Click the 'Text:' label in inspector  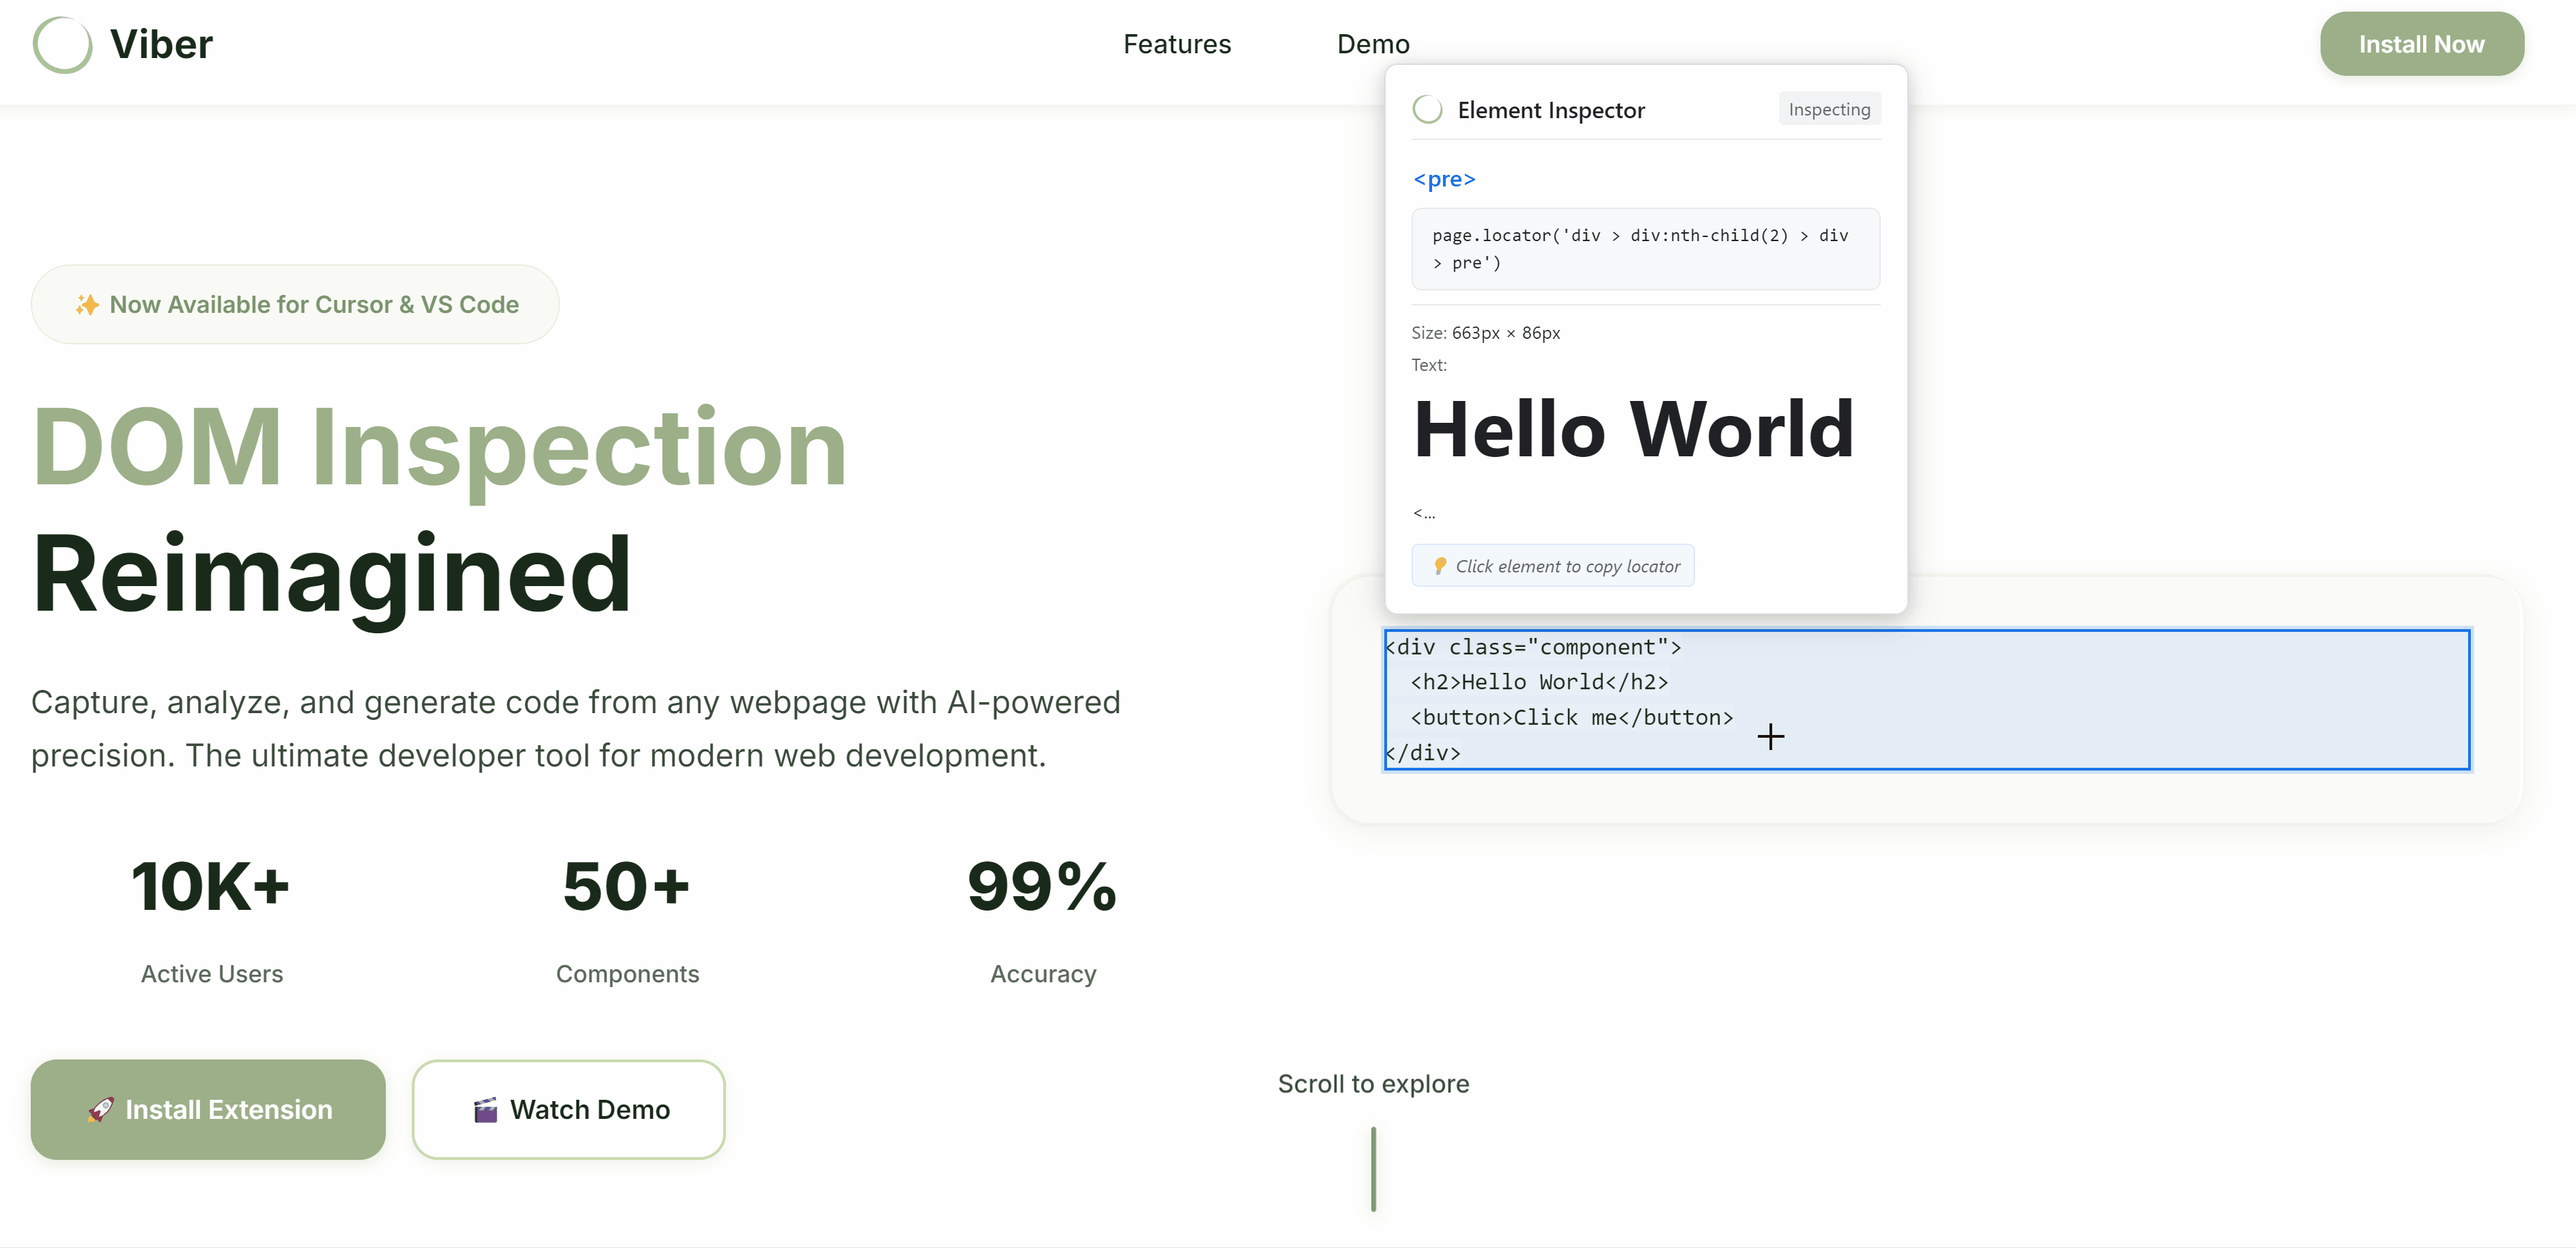(x=1428, y=365)
